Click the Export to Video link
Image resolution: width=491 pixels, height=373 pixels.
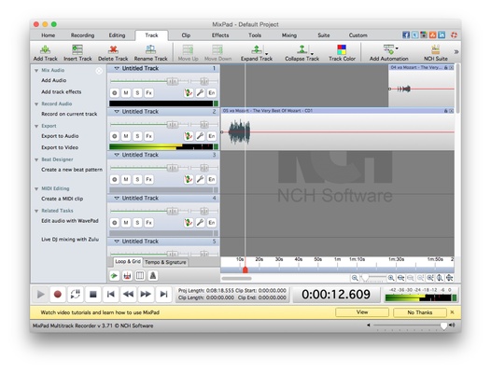[60, 147]
